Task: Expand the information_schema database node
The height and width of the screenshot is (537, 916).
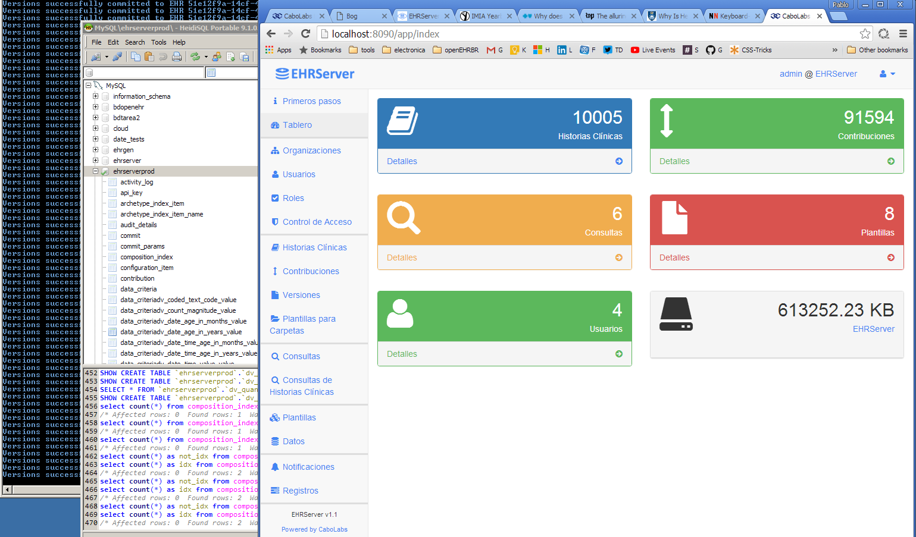Action: tap(95, 96)
